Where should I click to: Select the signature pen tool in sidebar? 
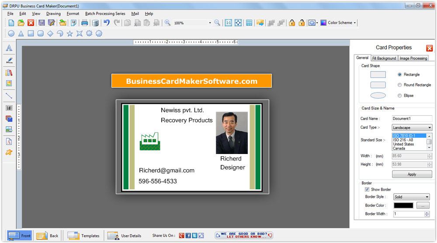click(x=9, y=60)
